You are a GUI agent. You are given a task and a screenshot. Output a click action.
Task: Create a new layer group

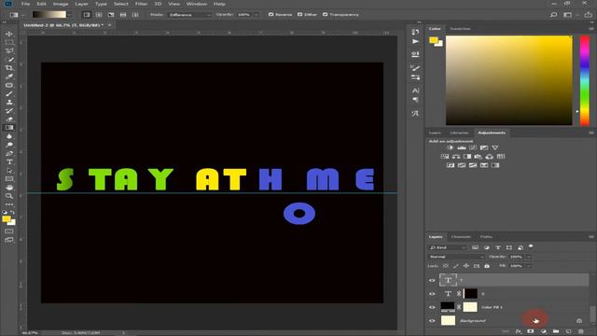pos(556,331)
